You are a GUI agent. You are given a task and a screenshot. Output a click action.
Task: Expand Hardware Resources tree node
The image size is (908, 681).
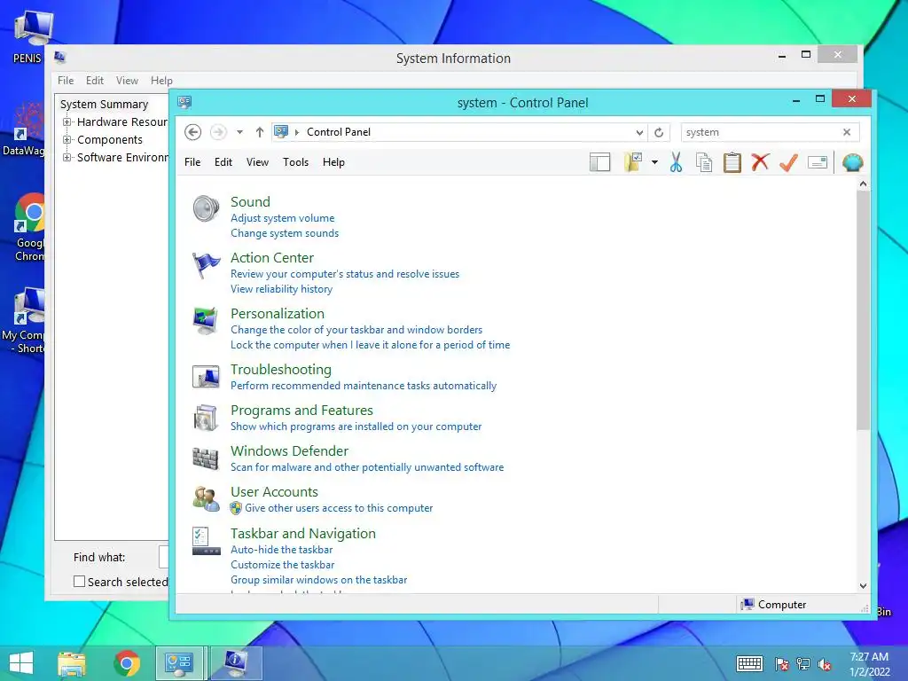click(67, 122)
